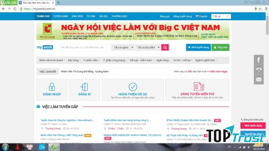Expand Bán hàng category
269x151 pixels.
(x=74, y=60)
